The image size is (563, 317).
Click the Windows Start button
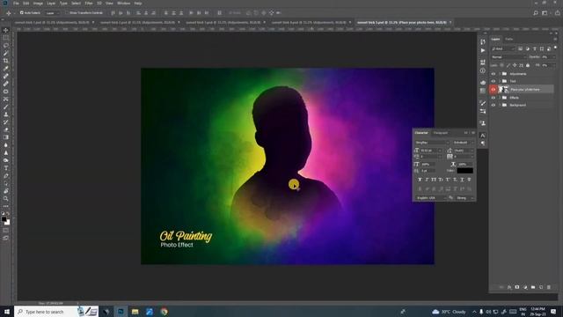pos(7,311)
